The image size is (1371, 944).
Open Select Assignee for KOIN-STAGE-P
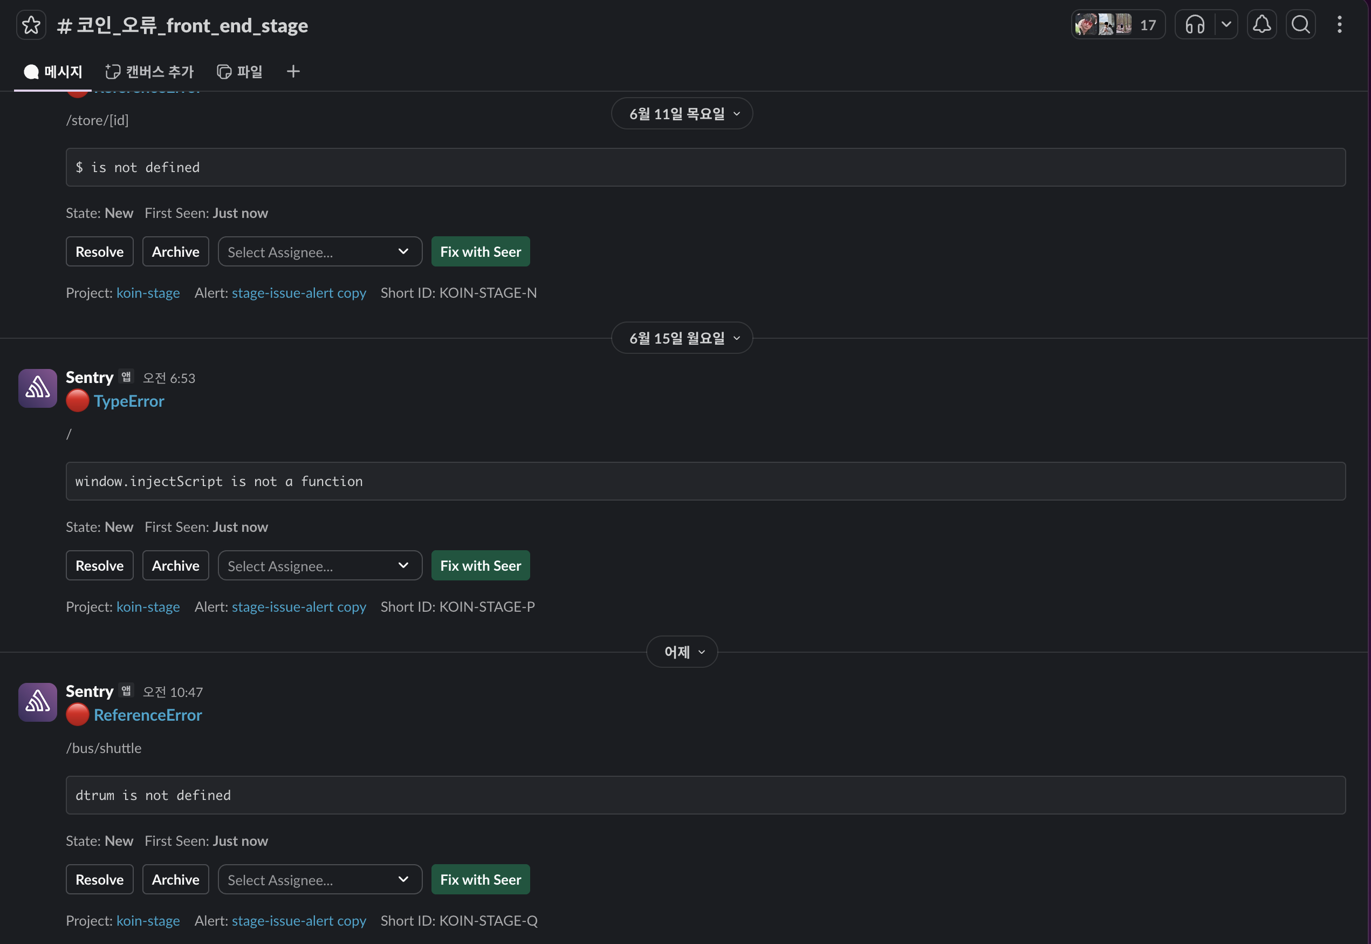(x=320, y=565)
